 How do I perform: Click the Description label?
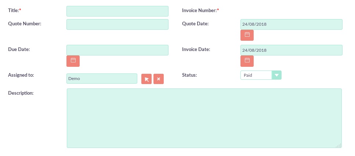(21, 93)
